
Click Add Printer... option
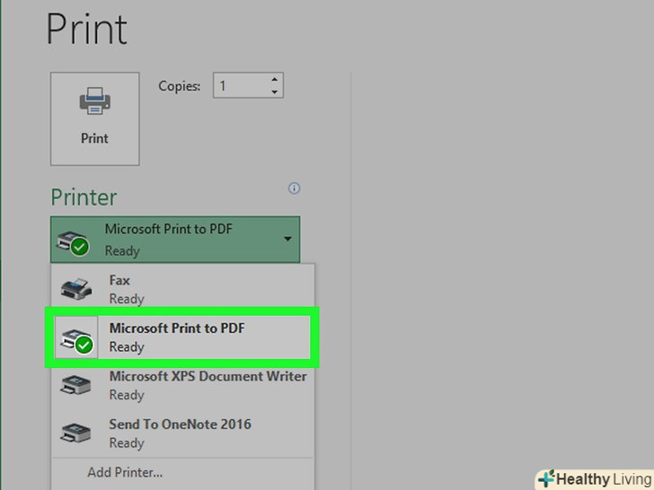click(x=125, y=472)
